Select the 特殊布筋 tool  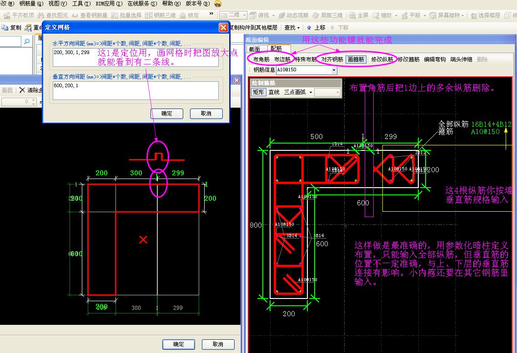[x=306, y=59]
